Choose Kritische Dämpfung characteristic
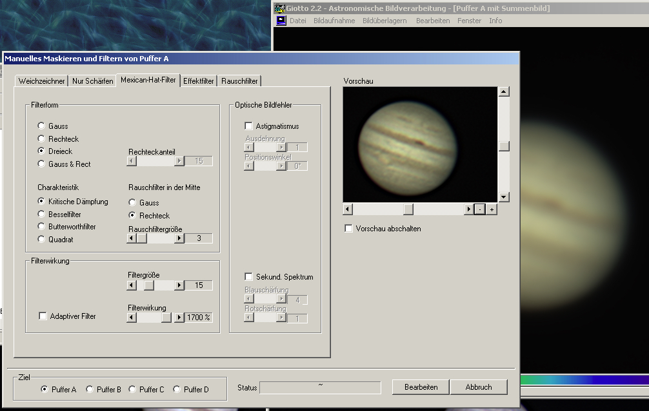 [73, 202]
